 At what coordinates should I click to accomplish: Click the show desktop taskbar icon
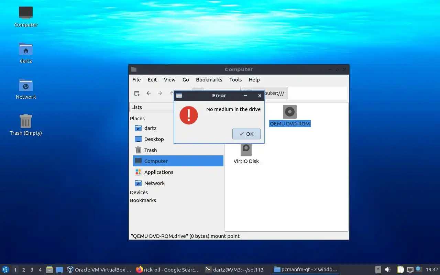[x=59, y=269]
